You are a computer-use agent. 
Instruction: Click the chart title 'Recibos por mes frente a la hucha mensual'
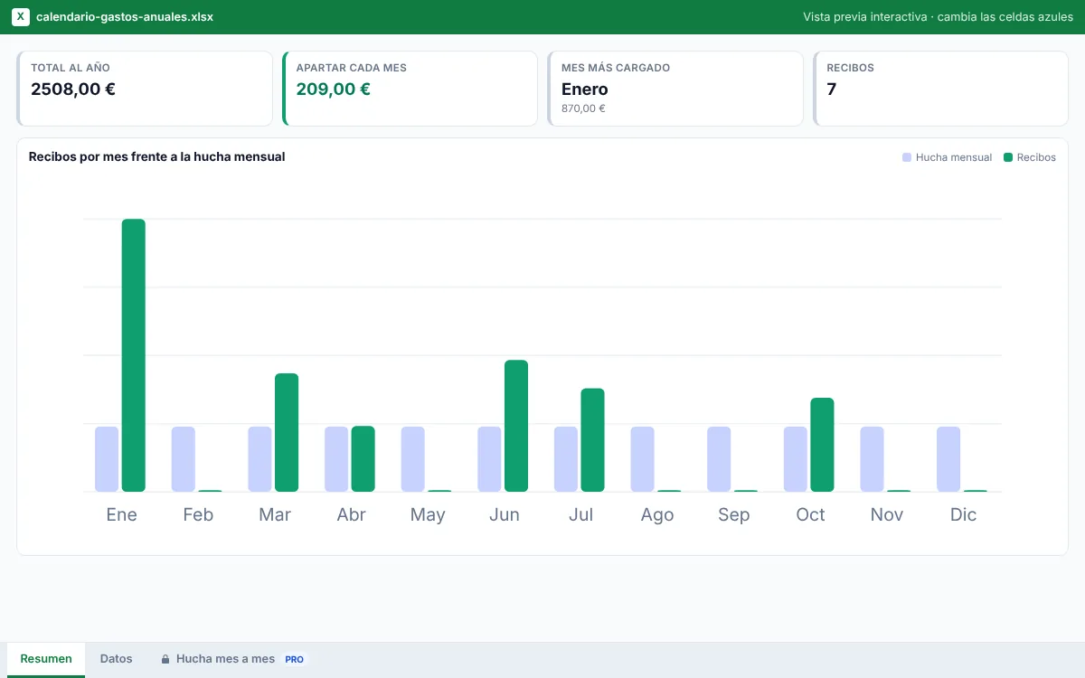(x=157, y=156)
